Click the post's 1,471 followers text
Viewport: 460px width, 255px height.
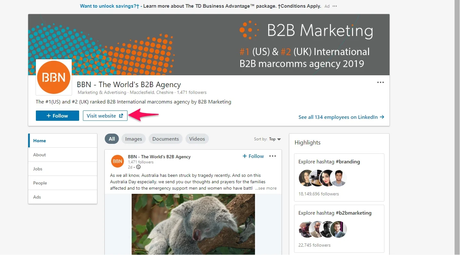pos(141,162)
